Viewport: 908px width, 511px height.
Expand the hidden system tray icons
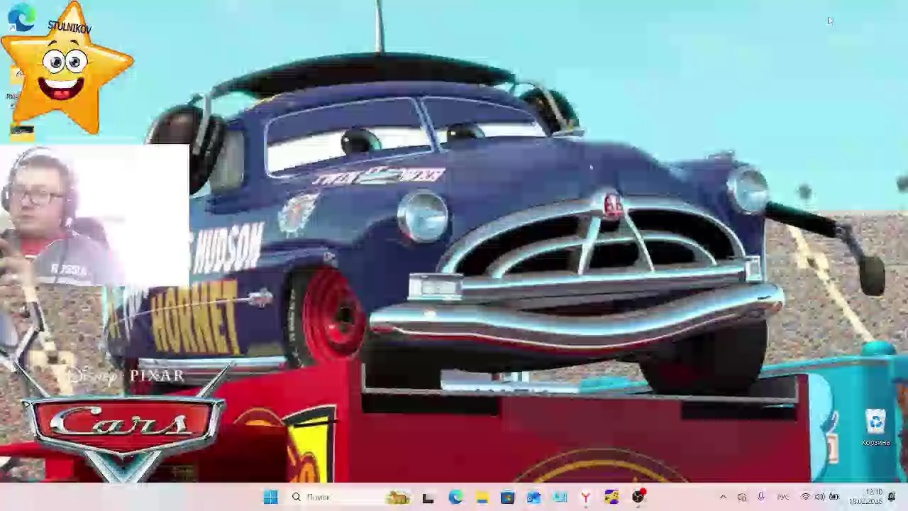723,498
